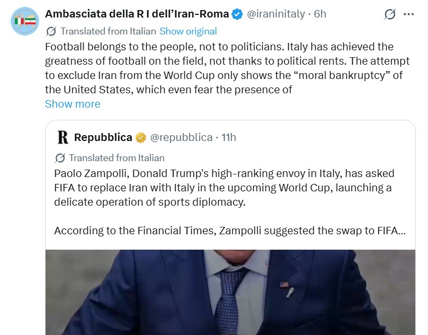The image size is (428, 335).
Task: Click the "Translated from Italian" label in the quoted post
Action: point(117,158)
